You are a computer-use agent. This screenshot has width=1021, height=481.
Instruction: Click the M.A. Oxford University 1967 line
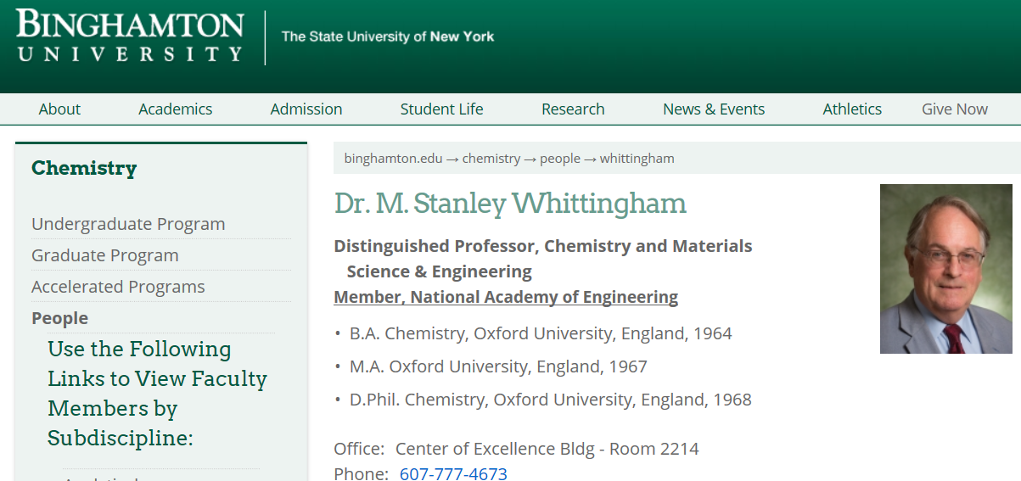point(498,366)
